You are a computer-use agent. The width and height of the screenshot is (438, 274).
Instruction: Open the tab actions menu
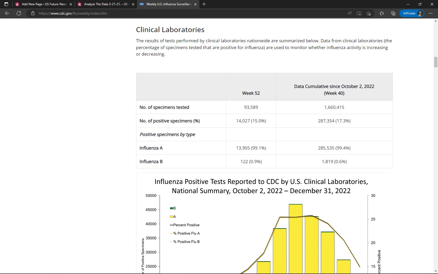click(x=6, y=4)
